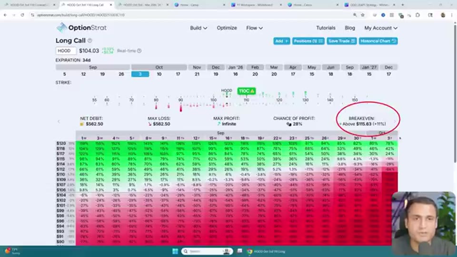Viewport: 457px width, 257px height.
Task: Bookmark this page with the star icon
Action: click(x=363, y=15)
